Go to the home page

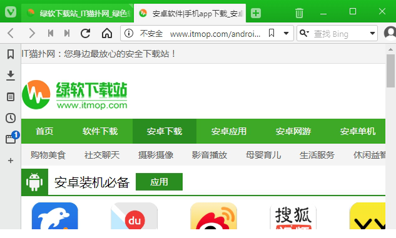tap(107, 33)
